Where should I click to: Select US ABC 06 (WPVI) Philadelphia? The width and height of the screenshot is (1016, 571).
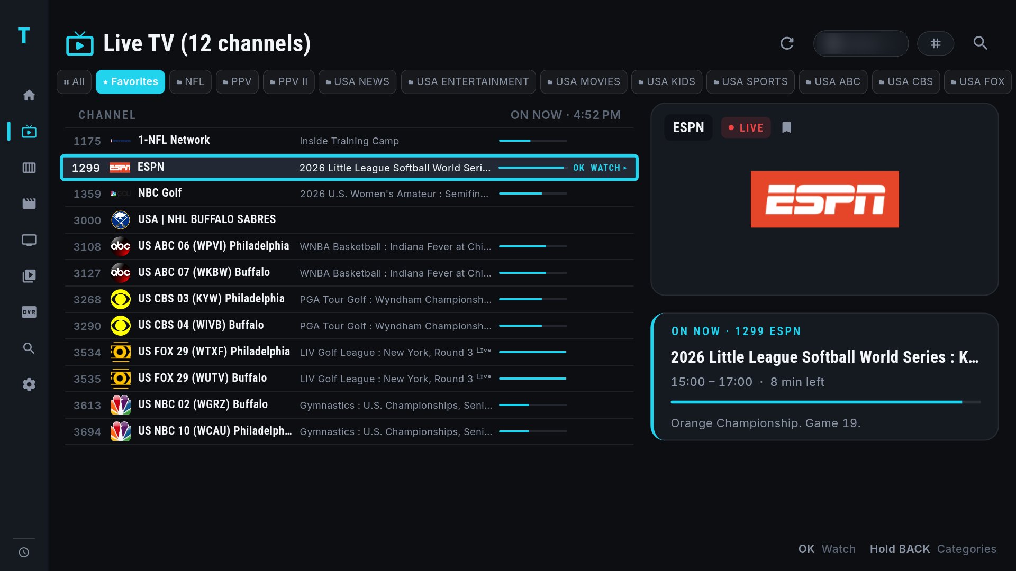[349, 246]
